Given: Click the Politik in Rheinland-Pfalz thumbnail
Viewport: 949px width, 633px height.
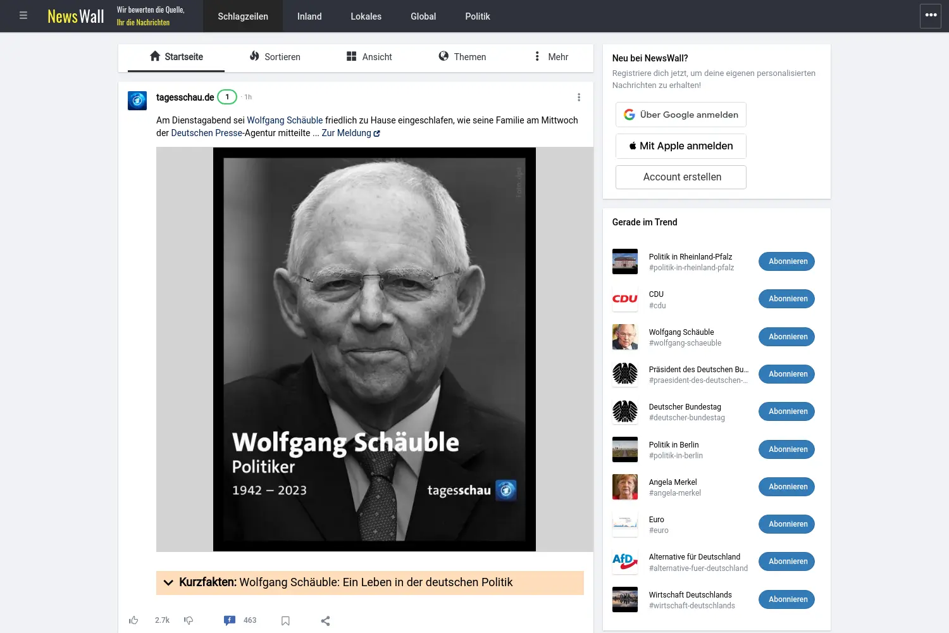Looking at the screenshot, I should pyautogui.click(x=625, y=261).
